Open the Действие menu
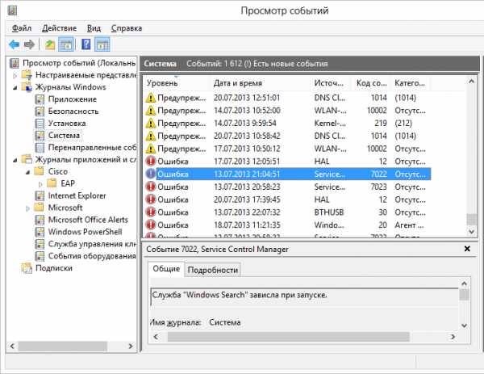484x374 pixels. [x=58, y=27]
